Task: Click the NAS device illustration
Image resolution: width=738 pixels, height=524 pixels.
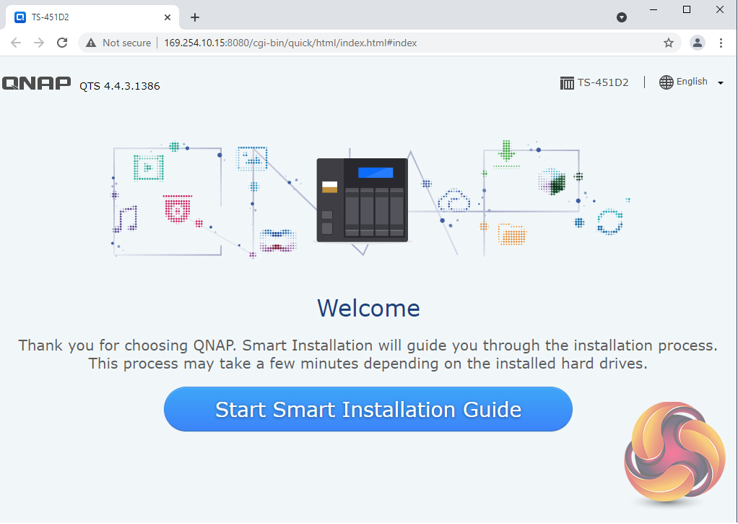Action: click(x=363, y=200)
